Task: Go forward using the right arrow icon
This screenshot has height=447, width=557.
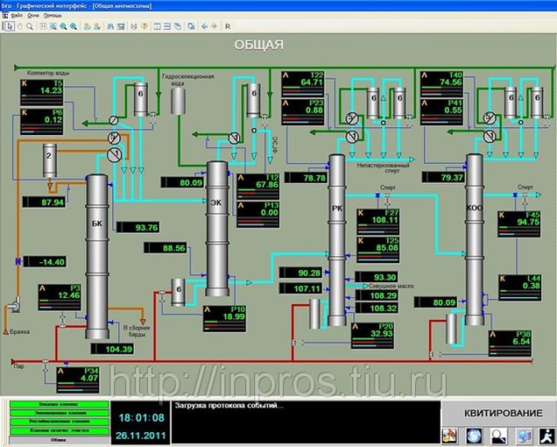Action: (214, 26)
